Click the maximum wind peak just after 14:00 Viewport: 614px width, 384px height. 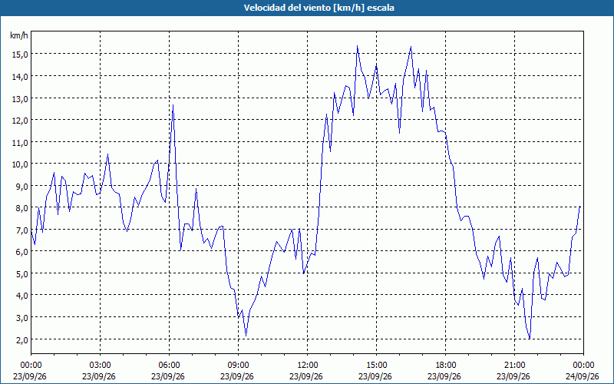point(357,46)
